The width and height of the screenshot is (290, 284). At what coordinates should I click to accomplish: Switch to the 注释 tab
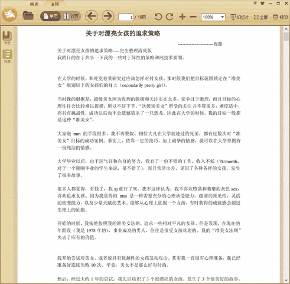(55, 4)
